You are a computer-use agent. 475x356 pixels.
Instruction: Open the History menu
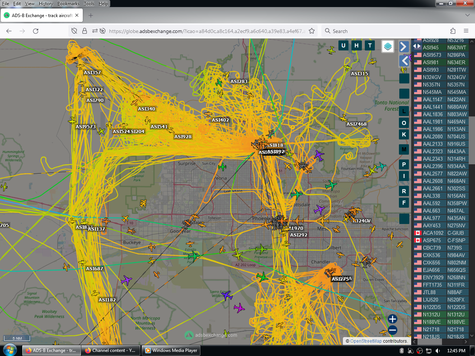click(46, 4)
